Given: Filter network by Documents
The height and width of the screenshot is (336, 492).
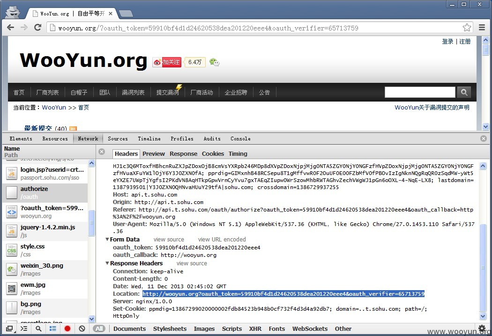Looking at the screenshot, I should click(x=130, y=329).
